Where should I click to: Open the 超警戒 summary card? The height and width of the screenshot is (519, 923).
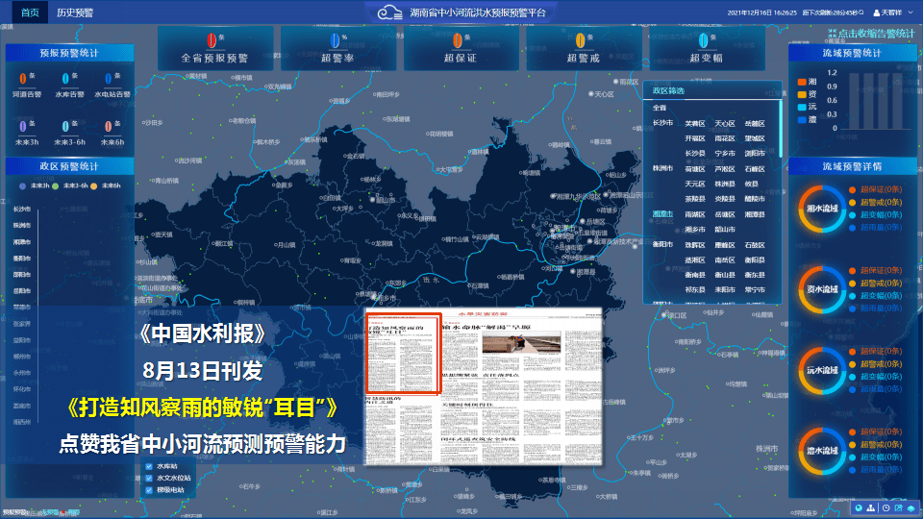pos(584,48)
